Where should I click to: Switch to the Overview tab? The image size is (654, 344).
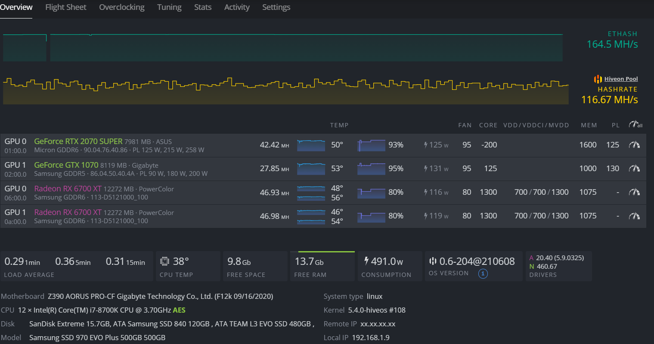click(16, 7)
